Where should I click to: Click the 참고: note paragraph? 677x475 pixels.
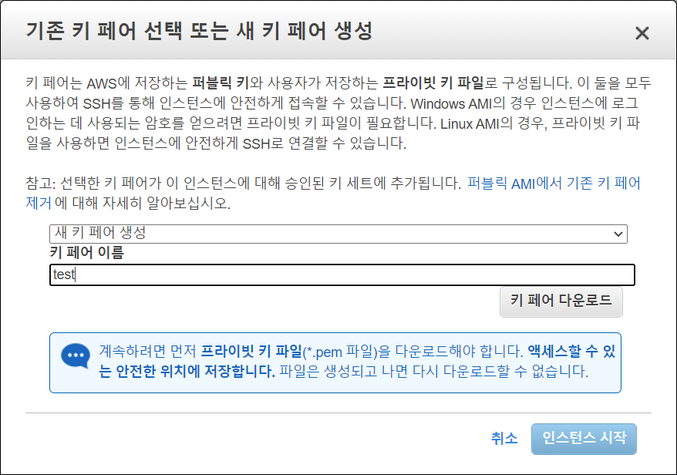(x=333, y=193)
